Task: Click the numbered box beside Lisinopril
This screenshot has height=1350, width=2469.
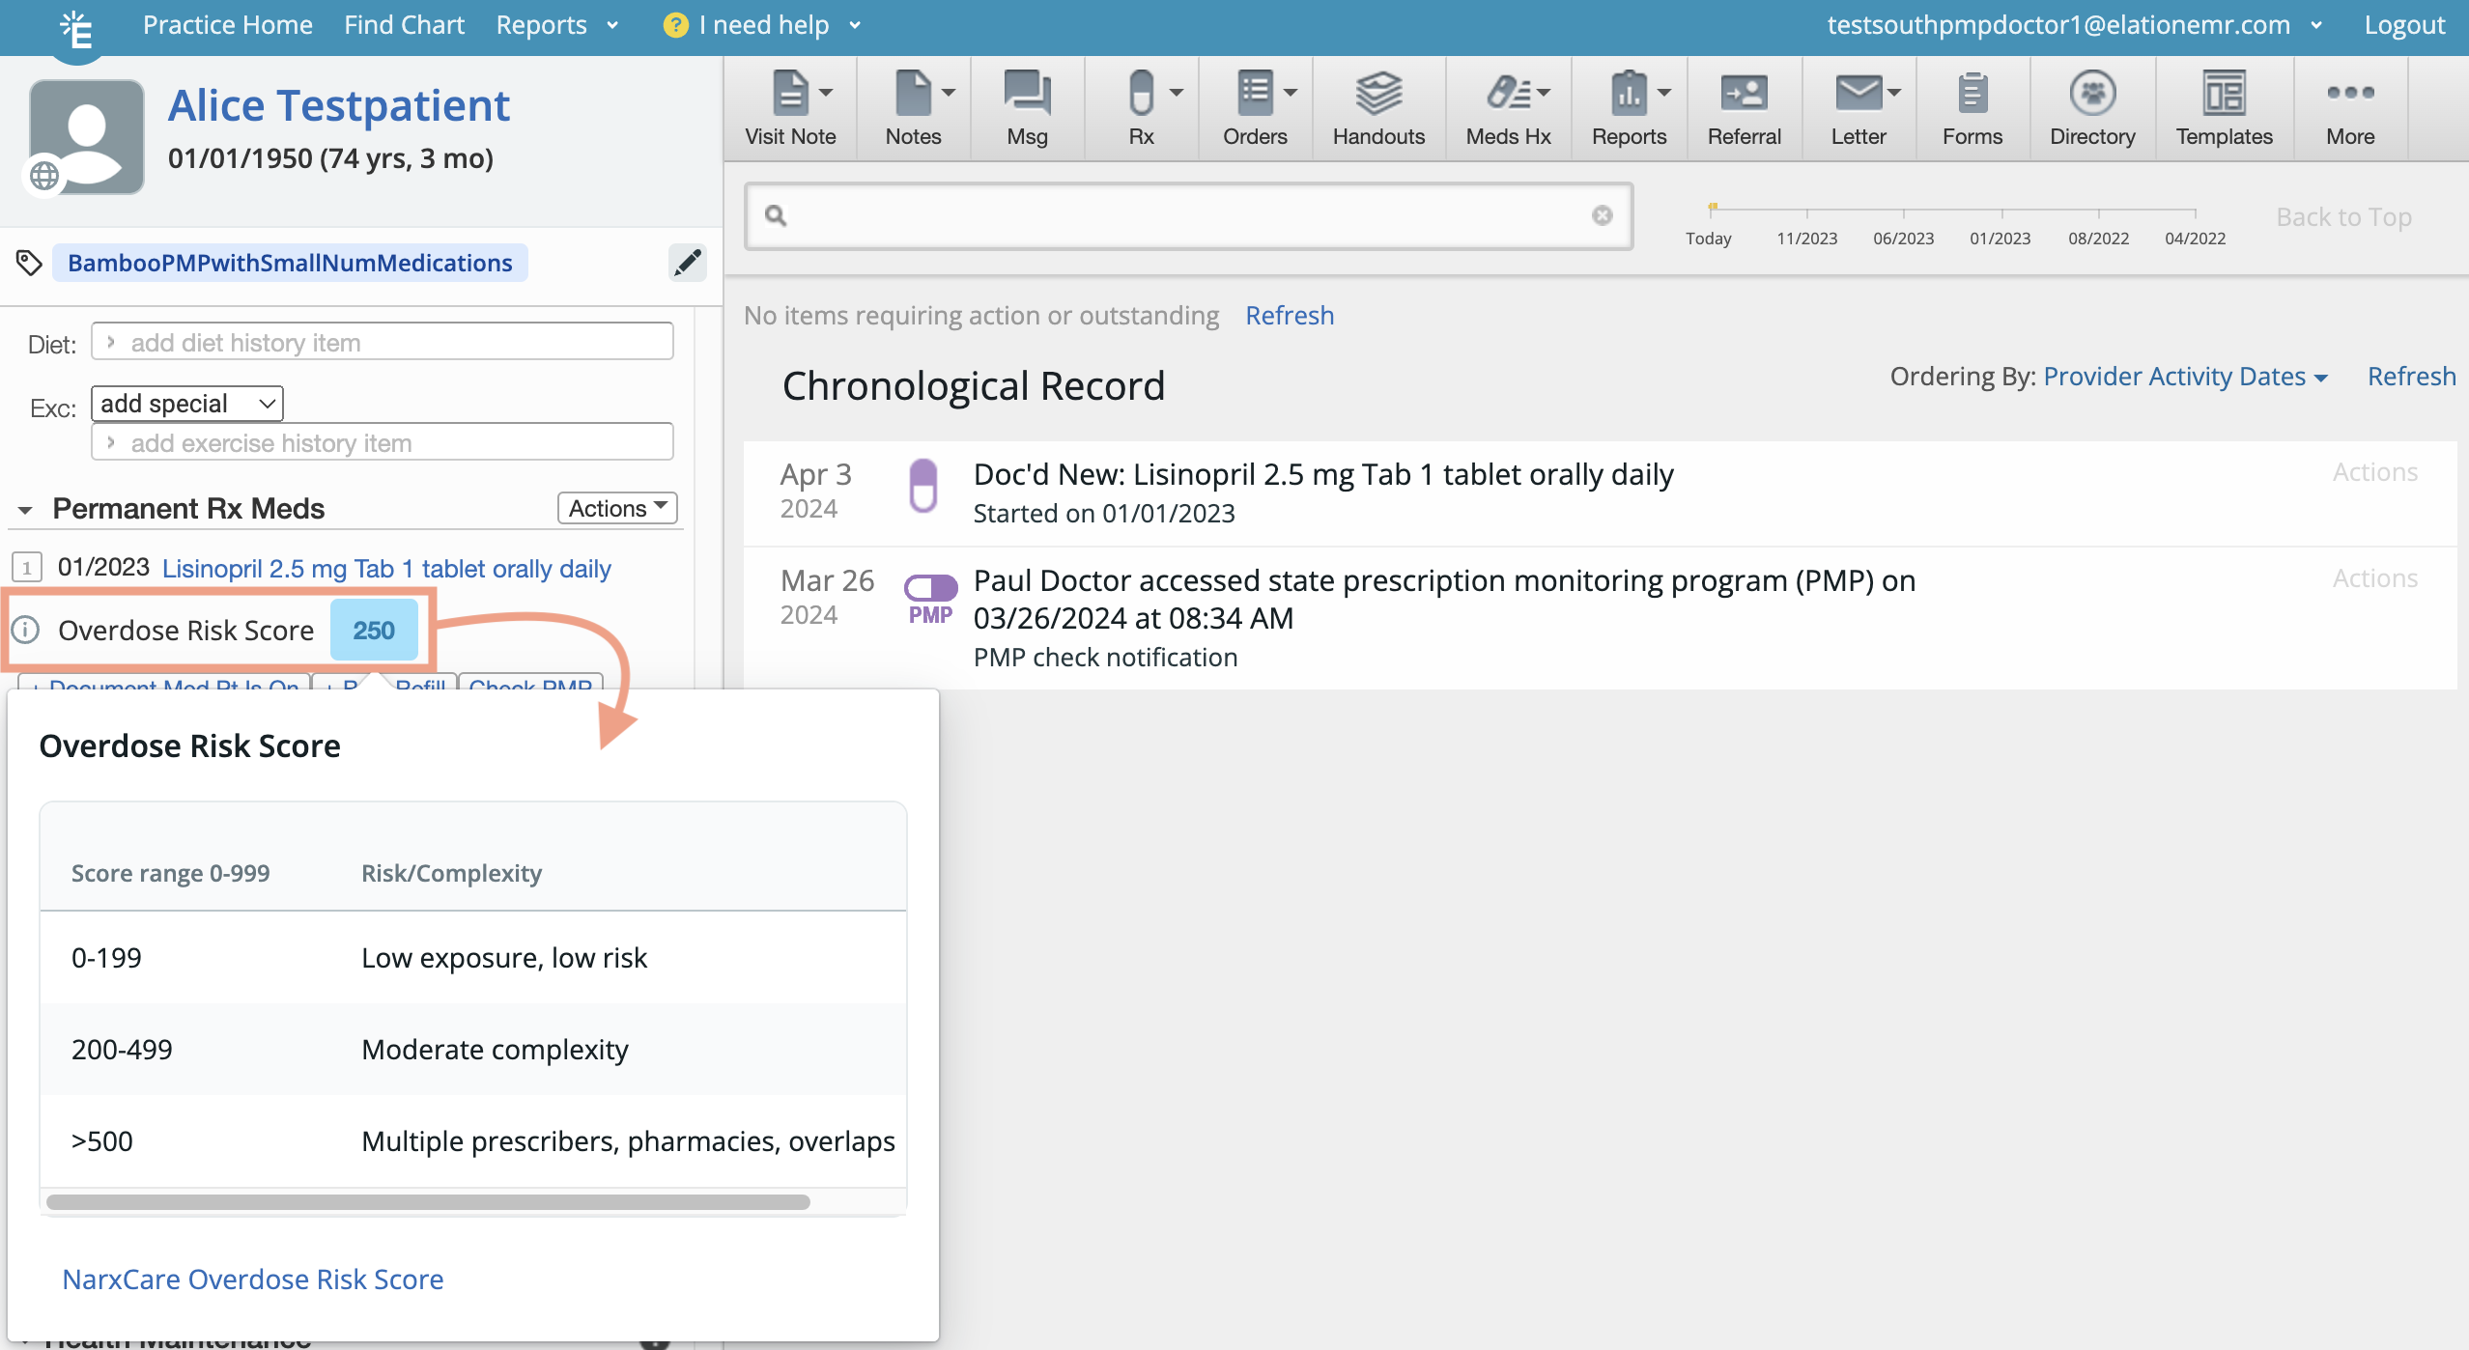Action: [27, 568]
